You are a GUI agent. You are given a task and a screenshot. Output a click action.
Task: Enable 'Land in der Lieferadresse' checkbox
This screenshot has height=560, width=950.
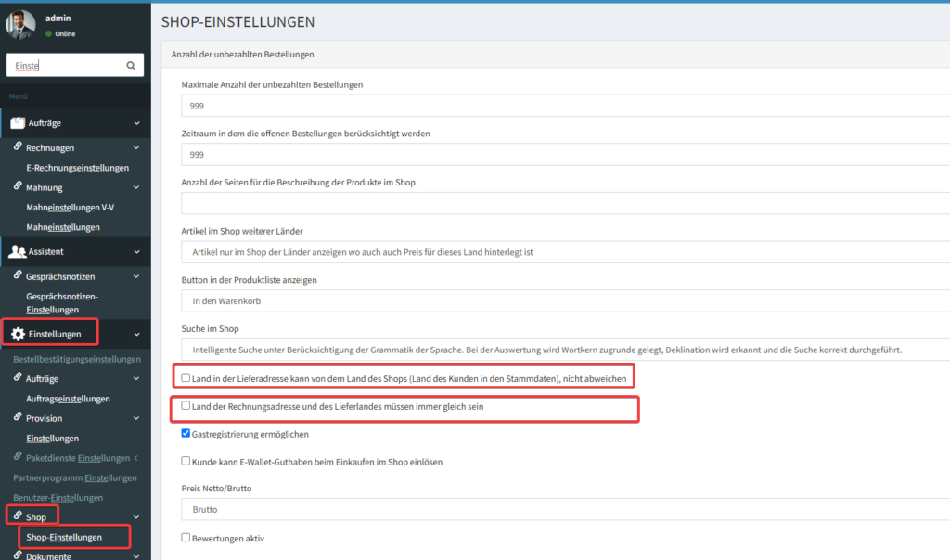pyautogui.click(x=186, y=378)
